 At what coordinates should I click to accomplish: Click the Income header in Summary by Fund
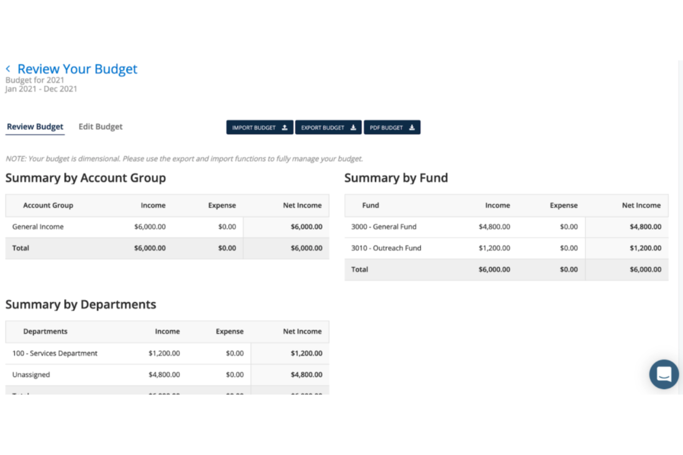click(497, 205)
